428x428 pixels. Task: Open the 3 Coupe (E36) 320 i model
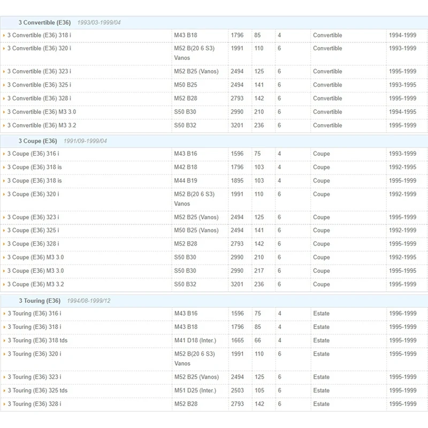33,194
